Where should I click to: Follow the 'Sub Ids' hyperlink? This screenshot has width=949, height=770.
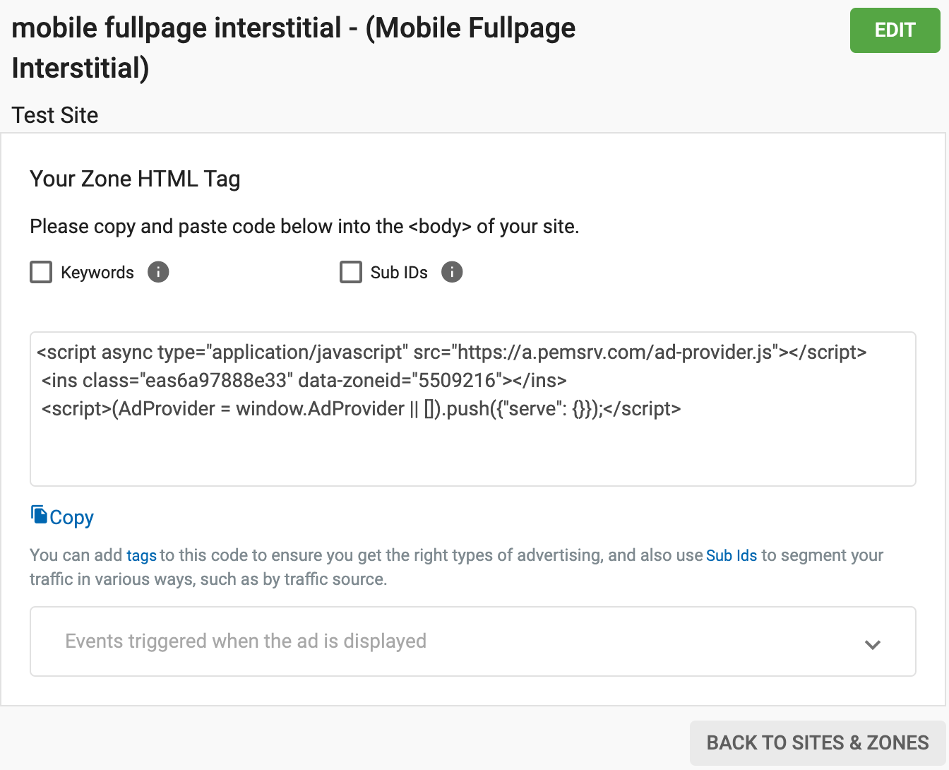(x=731, y=556)
